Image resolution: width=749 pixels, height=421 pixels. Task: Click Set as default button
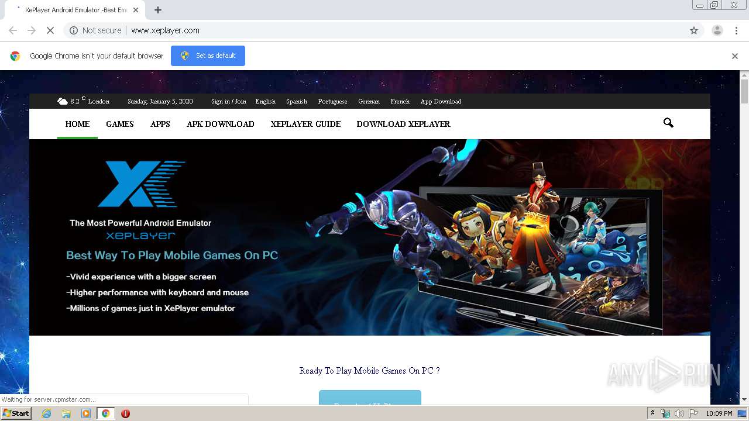208,56
